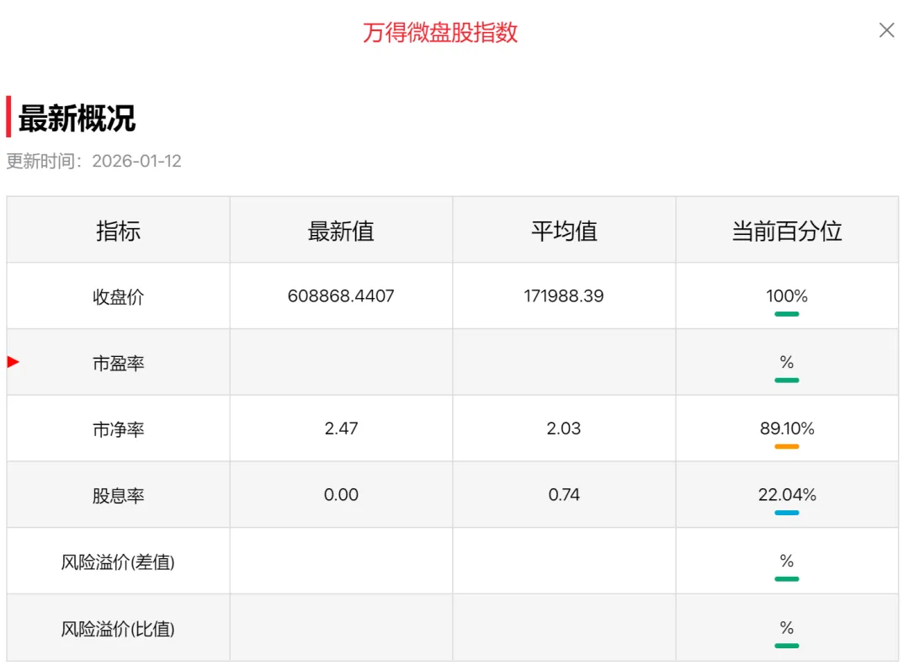The image size is (909, 671).
Task: Select the 风险溢价(比值) row label
Action: coord(118,628)
